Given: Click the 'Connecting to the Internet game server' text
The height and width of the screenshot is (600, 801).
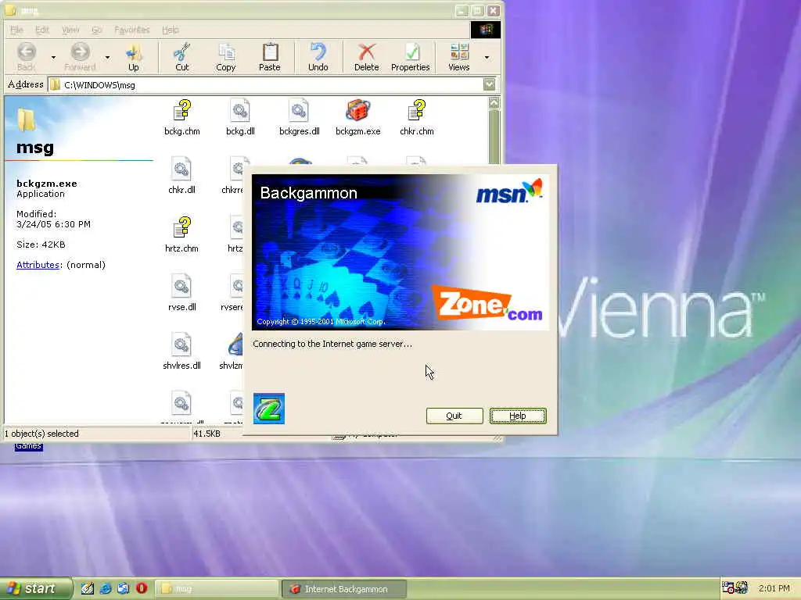Looking at the screenshot, I should pos(332,344).
